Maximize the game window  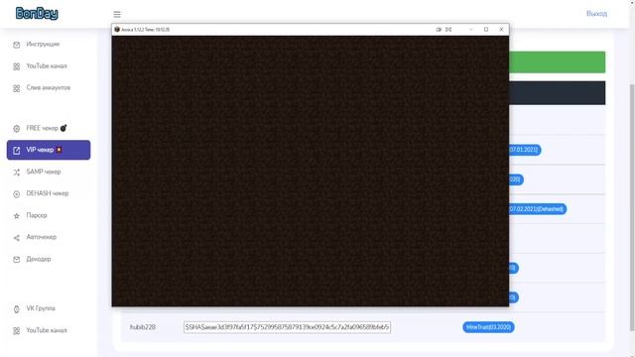click(x=486, y=30)
